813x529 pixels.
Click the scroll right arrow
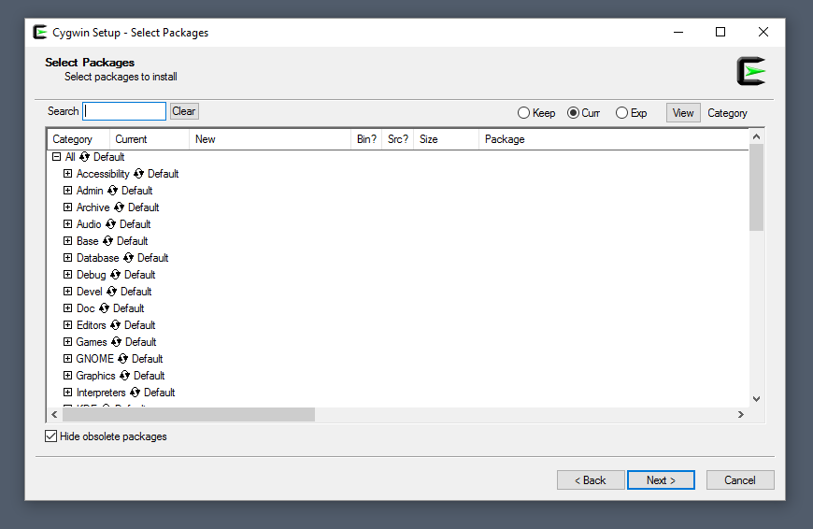click(x=741, y=414)
